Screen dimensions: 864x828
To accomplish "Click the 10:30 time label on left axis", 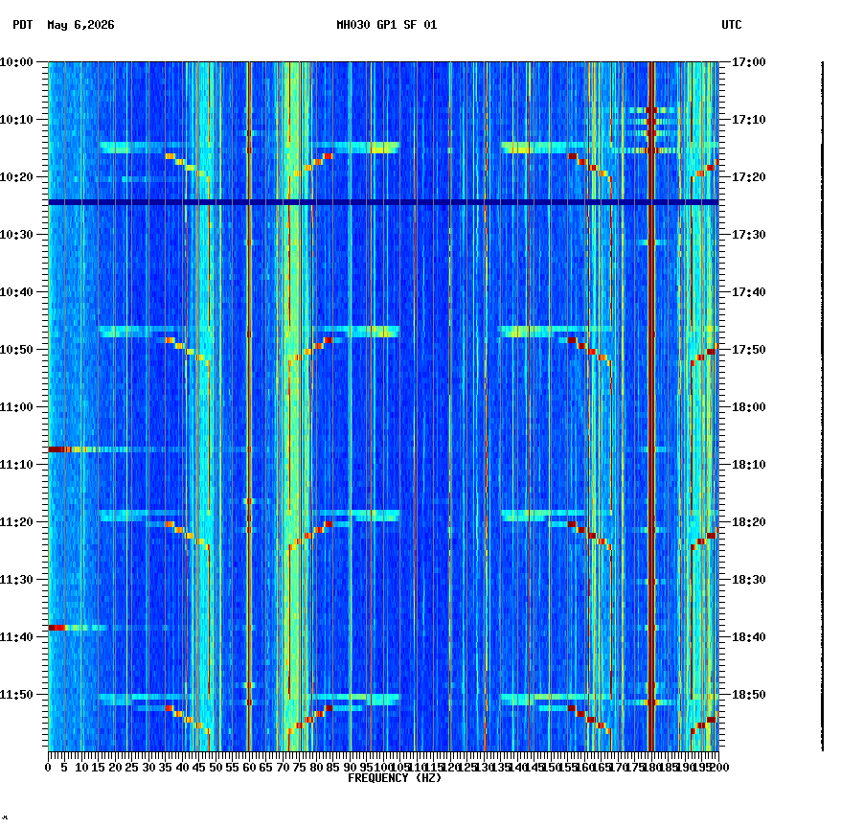I will 16,235.
